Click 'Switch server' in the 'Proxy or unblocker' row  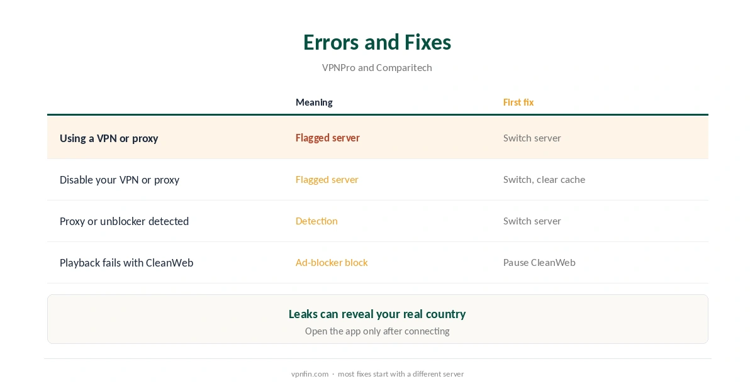coord(532,221)
